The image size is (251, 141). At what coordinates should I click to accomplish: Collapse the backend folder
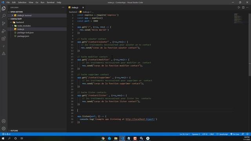(20, 22)
